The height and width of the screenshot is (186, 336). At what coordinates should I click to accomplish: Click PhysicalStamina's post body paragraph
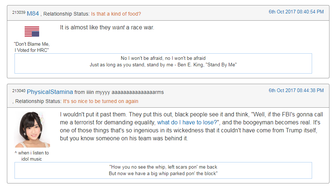click(191, 126)
